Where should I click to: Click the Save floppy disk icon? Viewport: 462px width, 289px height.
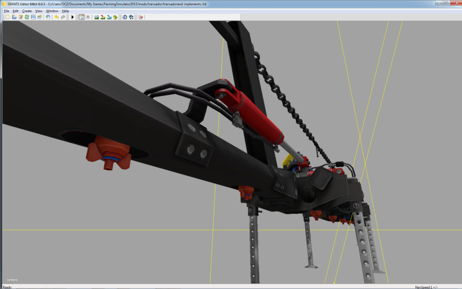[x=33, y=17]
